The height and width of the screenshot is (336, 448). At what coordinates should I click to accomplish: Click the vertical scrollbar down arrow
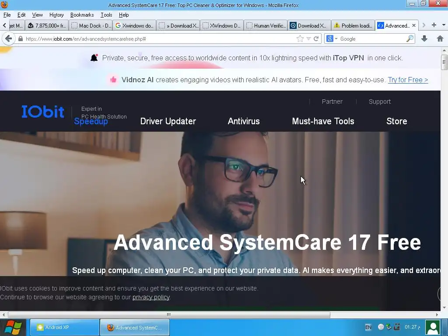click(x=444, y=308)
